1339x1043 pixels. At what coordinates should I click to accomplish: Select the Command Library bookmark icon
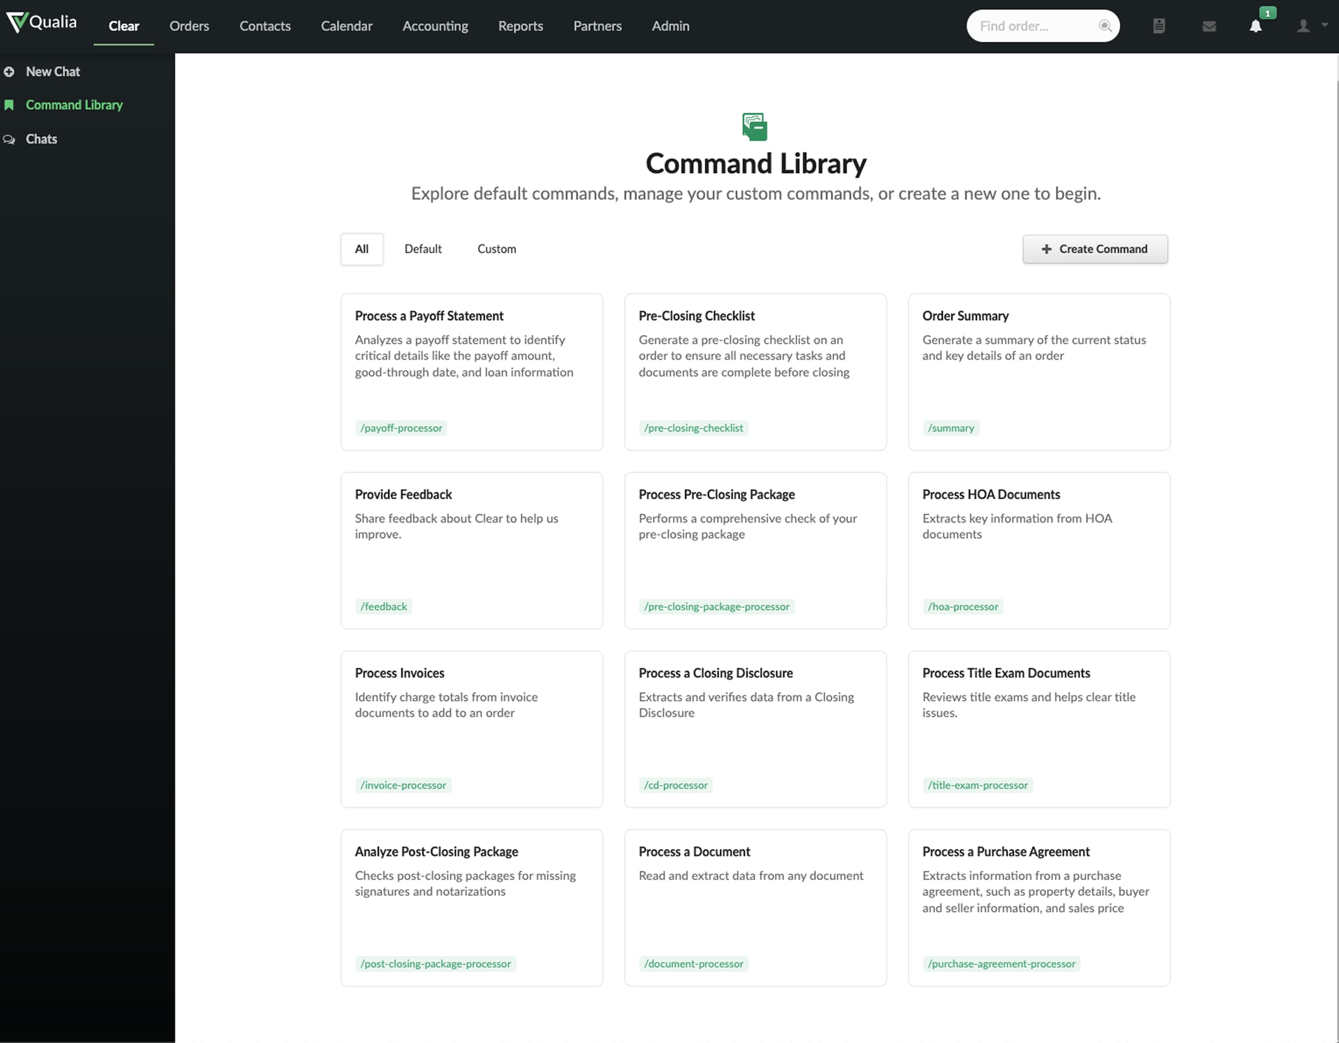[x=9, y=105]
